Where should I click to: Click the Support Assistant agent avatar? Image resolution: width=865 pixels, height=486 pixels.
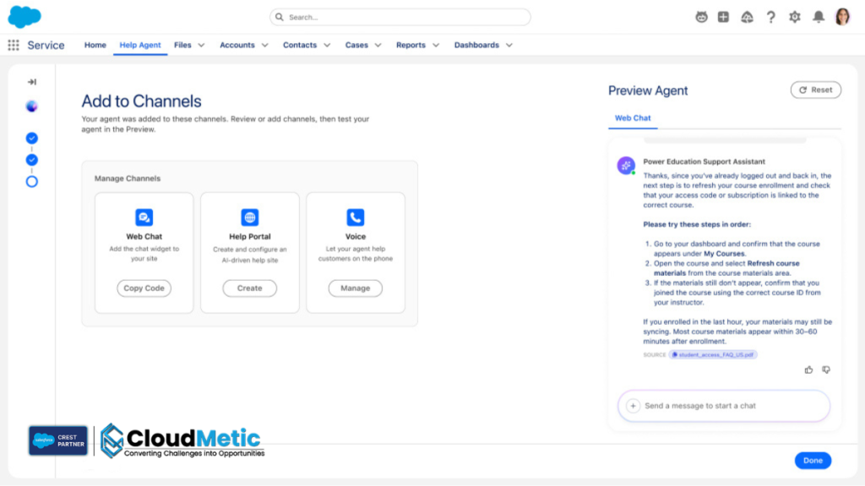(x=626, y=165)
